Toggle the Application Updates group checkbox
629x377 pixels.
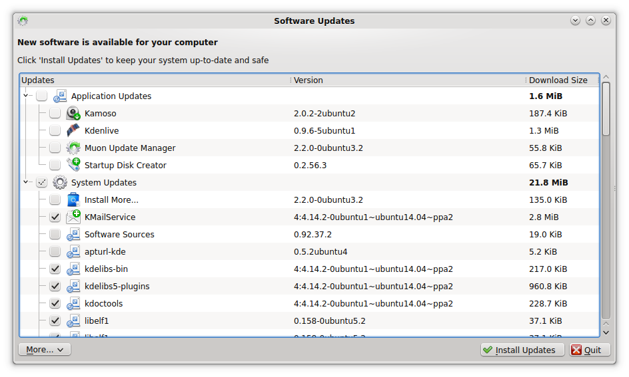tap(42, 96)
